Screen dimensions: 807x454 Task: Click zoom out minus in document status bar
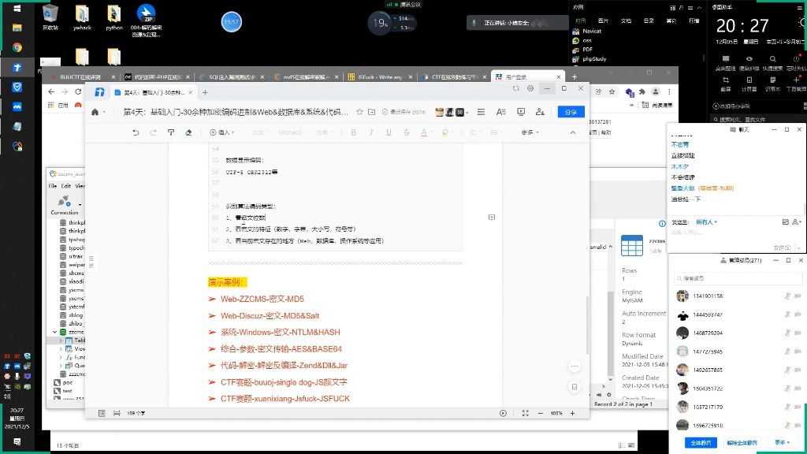tap(540, 413)
